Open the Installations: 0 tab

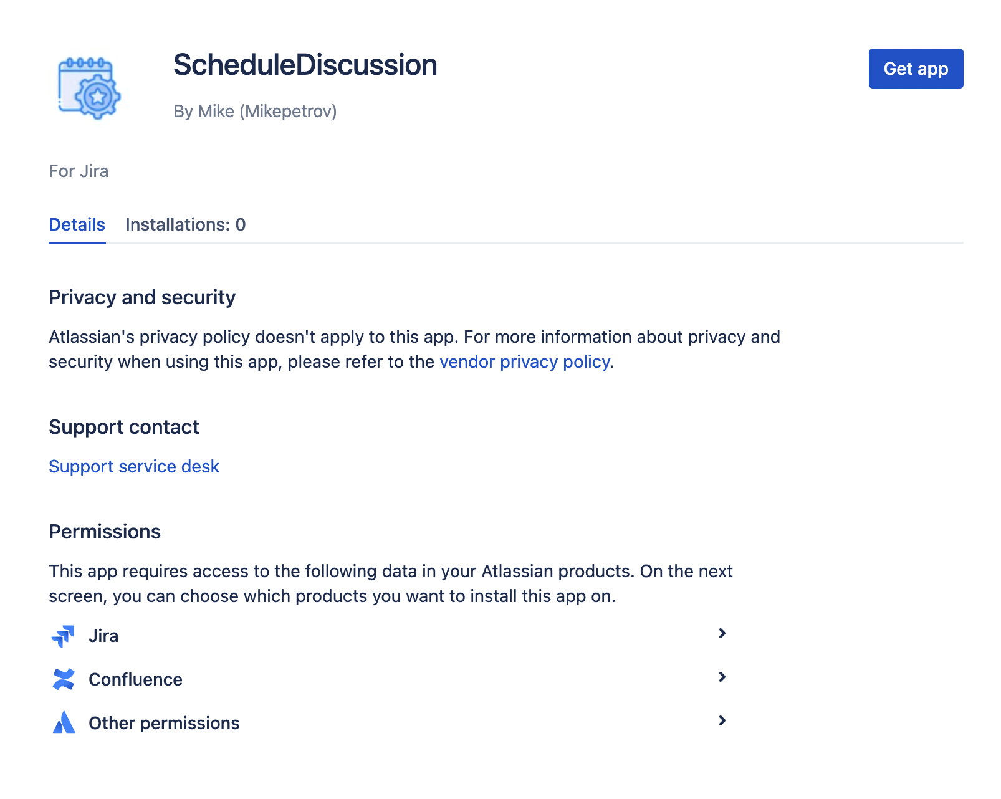point(185,224)
